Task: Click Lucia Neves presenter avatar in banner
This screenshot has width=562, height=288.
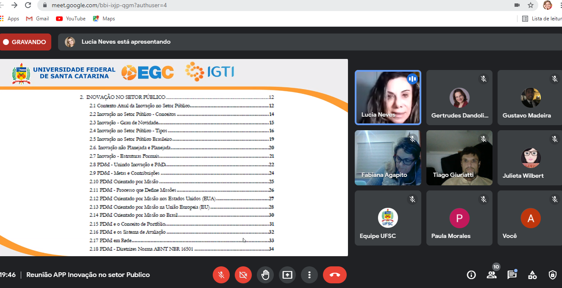Action: coord(70,42)
